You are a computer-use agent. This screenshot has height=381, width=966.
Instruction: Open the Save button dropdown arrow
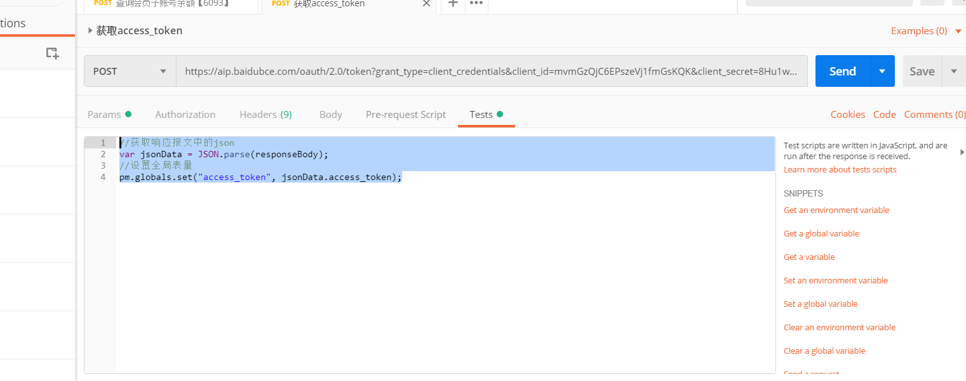pos(953,71)
